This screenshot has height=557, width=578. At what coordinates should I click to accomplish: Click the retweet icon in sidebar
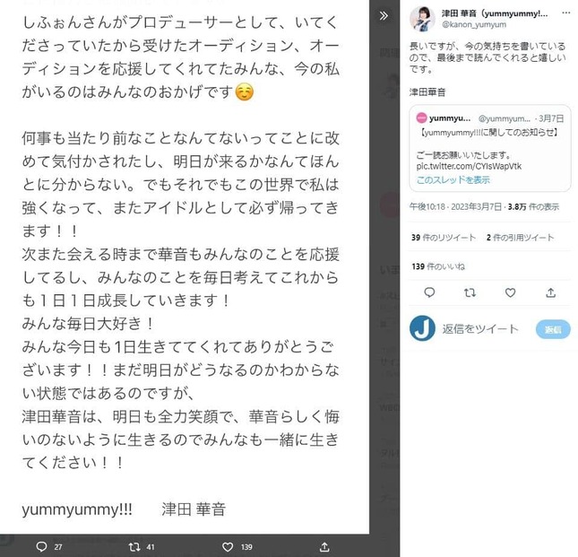[470, 293]
